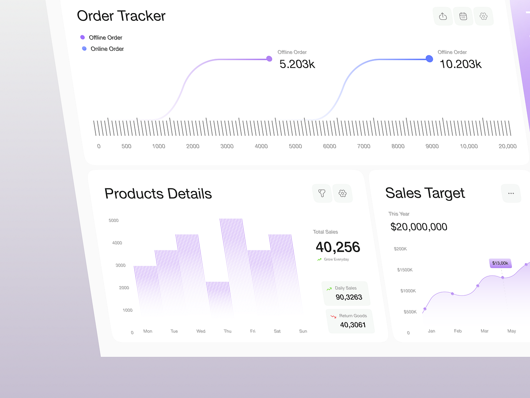This screenshot has height=398, width=530.
Task: Open the calendar icon in Order Tracker header
Action: tap(463, 16)
